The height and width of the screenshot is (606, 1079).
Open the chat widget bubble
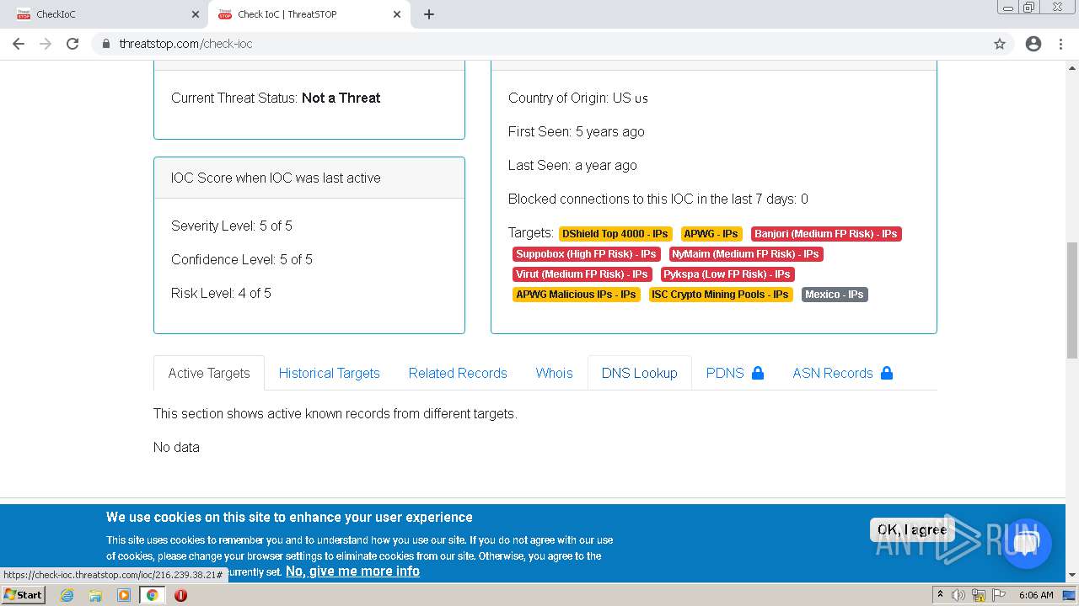coord(1026,544)
